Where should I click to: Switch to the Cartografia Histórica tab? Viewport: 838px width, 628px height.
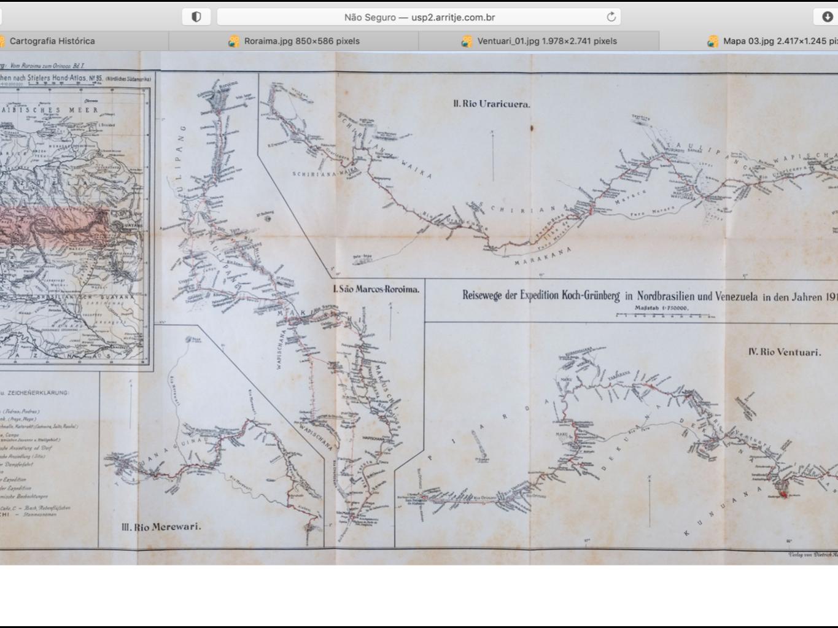point(84,41)
